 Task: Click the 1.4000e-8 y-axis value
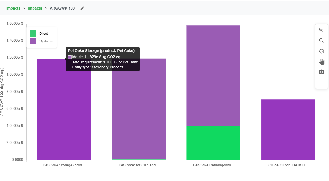(15, 41)
